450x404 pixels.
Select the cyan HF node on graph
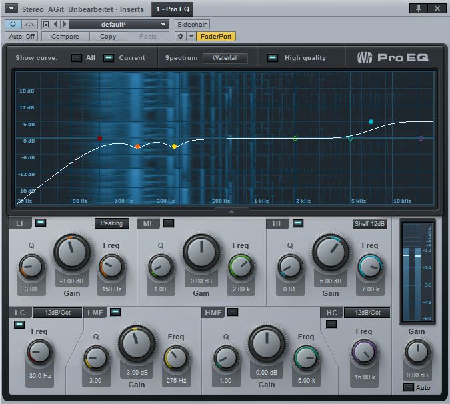point(371,121)
